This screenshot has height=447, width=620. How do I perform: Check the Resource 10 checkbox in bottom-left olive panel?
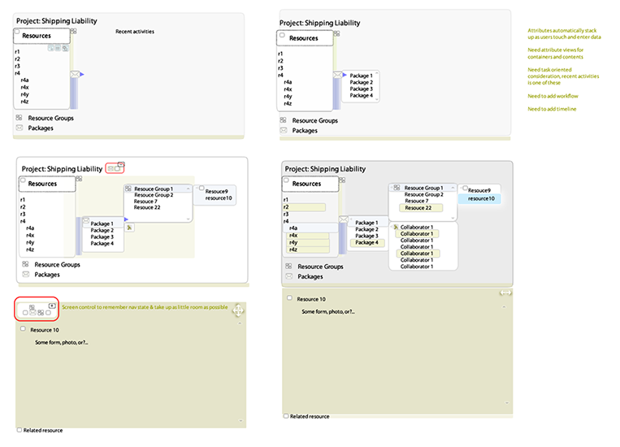(24, 329)
